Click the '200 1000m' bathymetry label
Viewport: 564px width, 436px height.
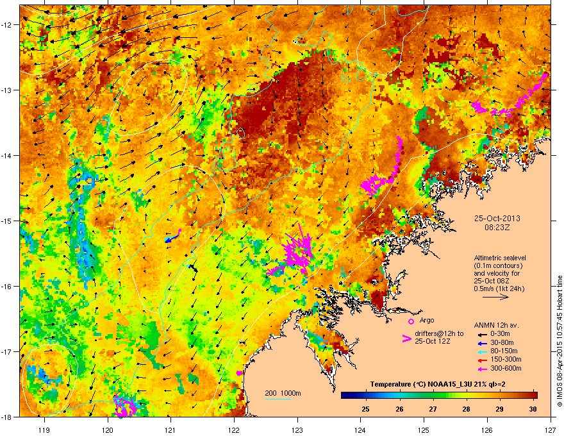click(283, 393)
